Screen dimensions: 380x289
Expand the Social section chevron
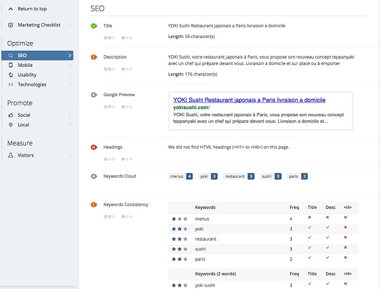pos(70,115)
